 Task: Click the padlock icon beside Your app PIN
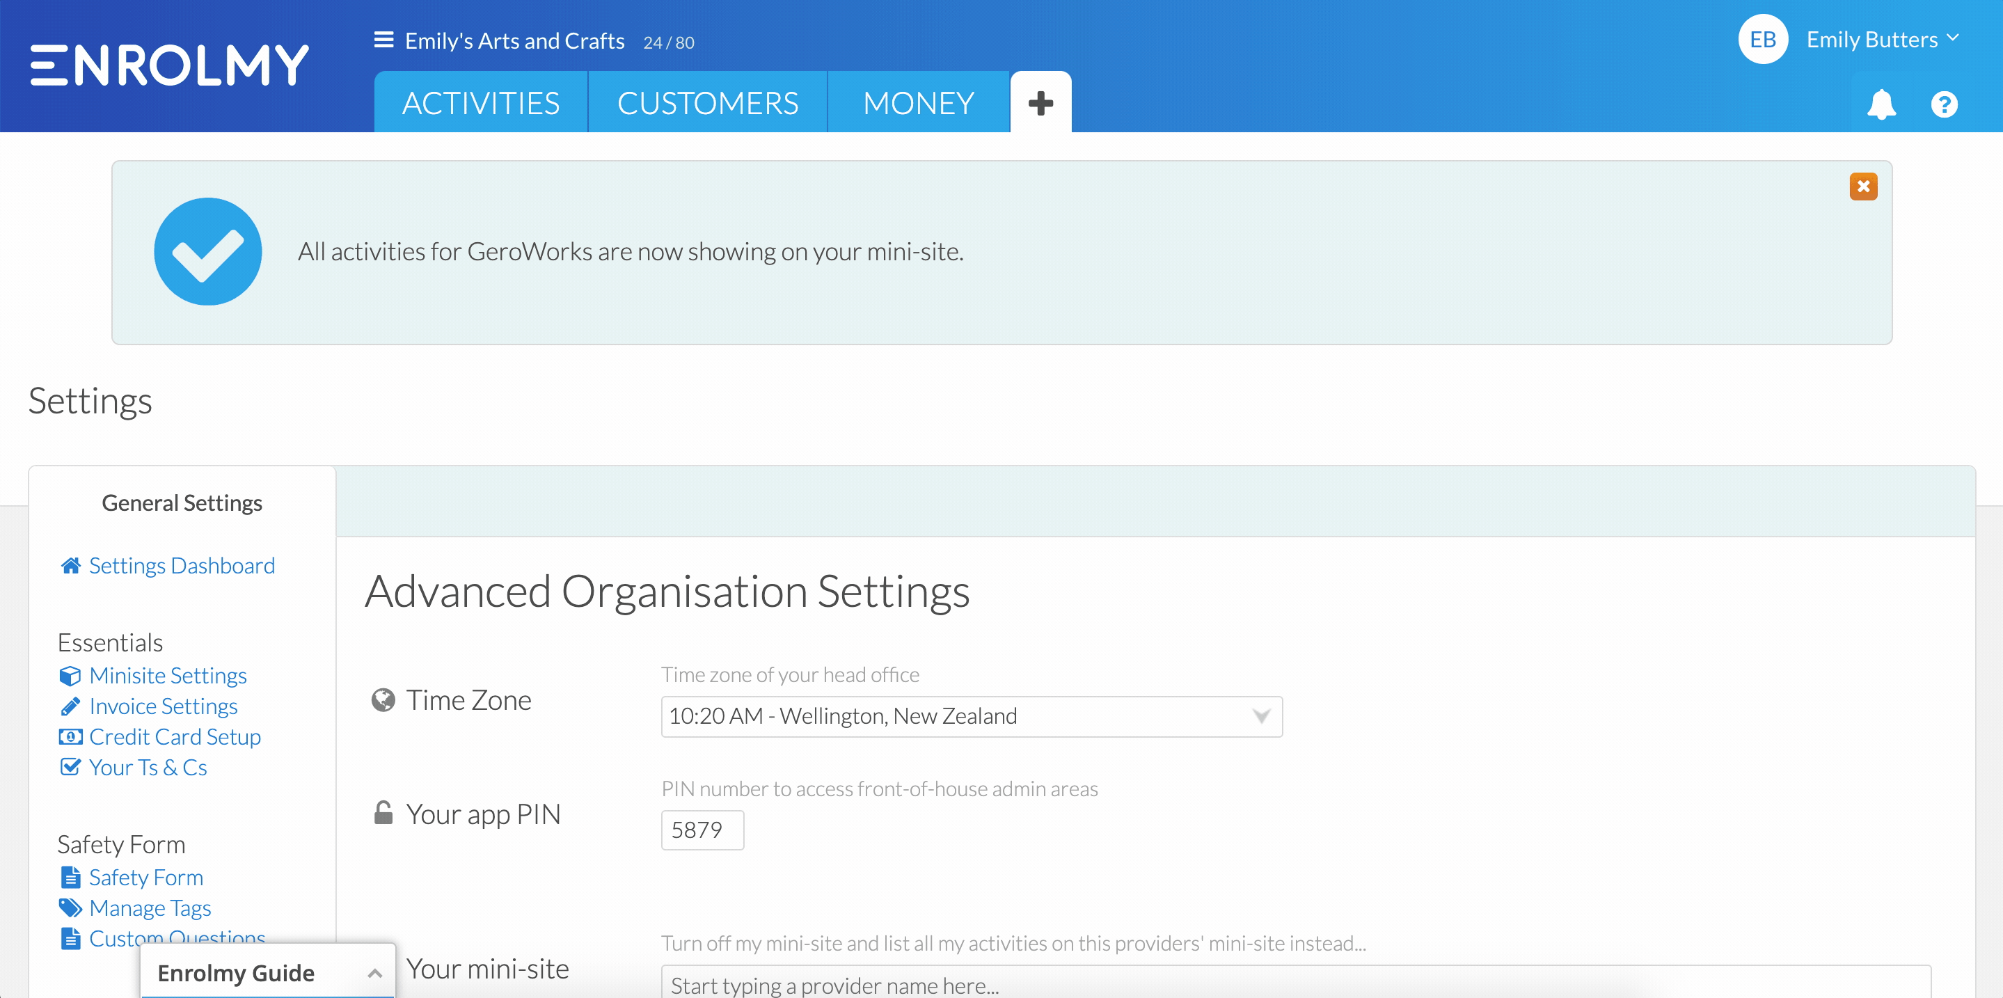coord(383,813)
